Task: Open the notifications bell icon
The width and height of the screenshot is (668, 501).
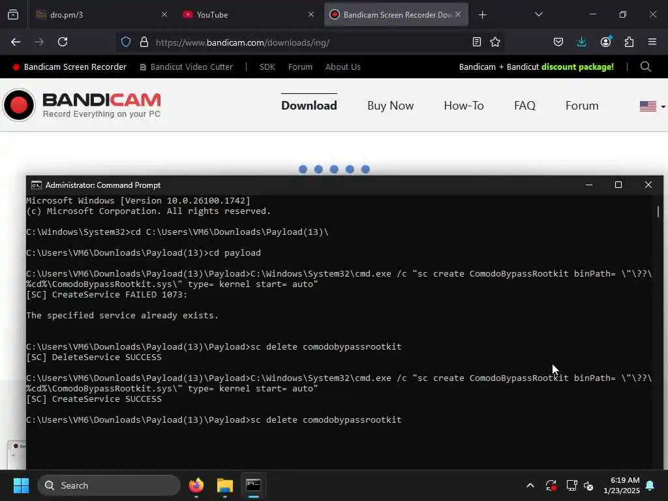Action: point(650,485)
